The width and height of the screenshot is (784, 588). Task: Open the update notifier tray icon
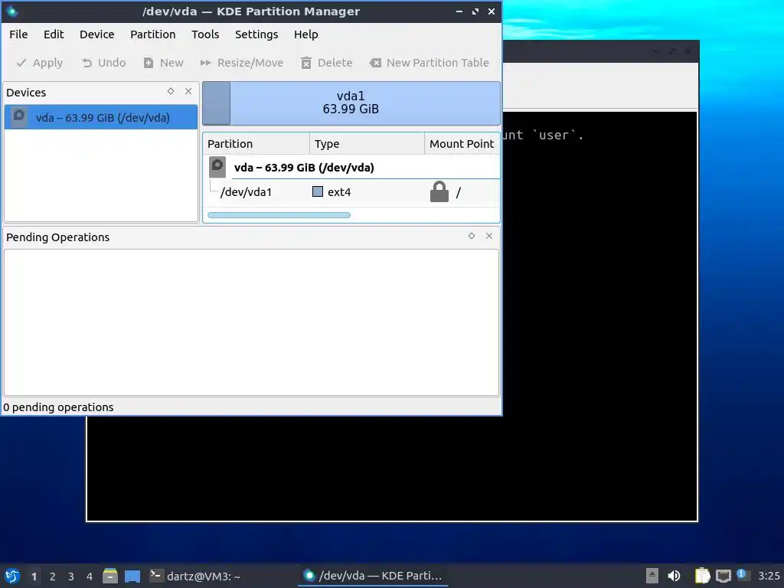(743, 575)
